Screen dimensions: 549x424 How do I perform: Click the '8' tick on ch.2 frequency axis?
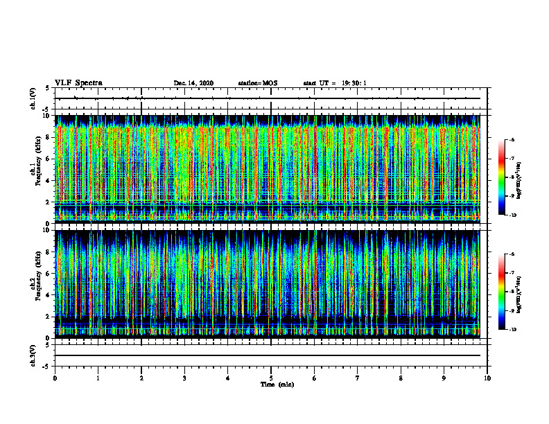point(49,252)
